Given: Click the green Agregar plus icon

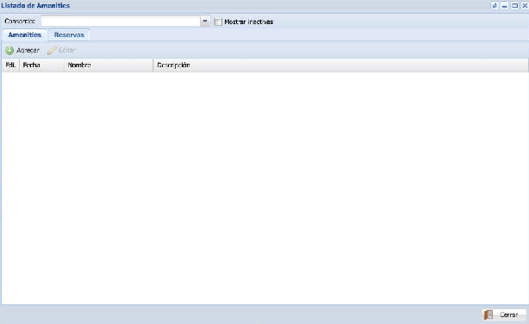Looking at the screenshot, I should click(9, 51).
